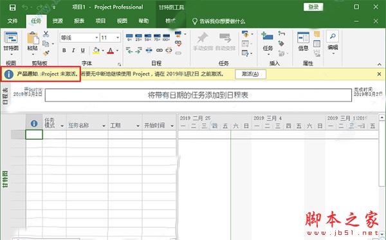Unlink tasks with broken chain icon

tap(169, 50)
